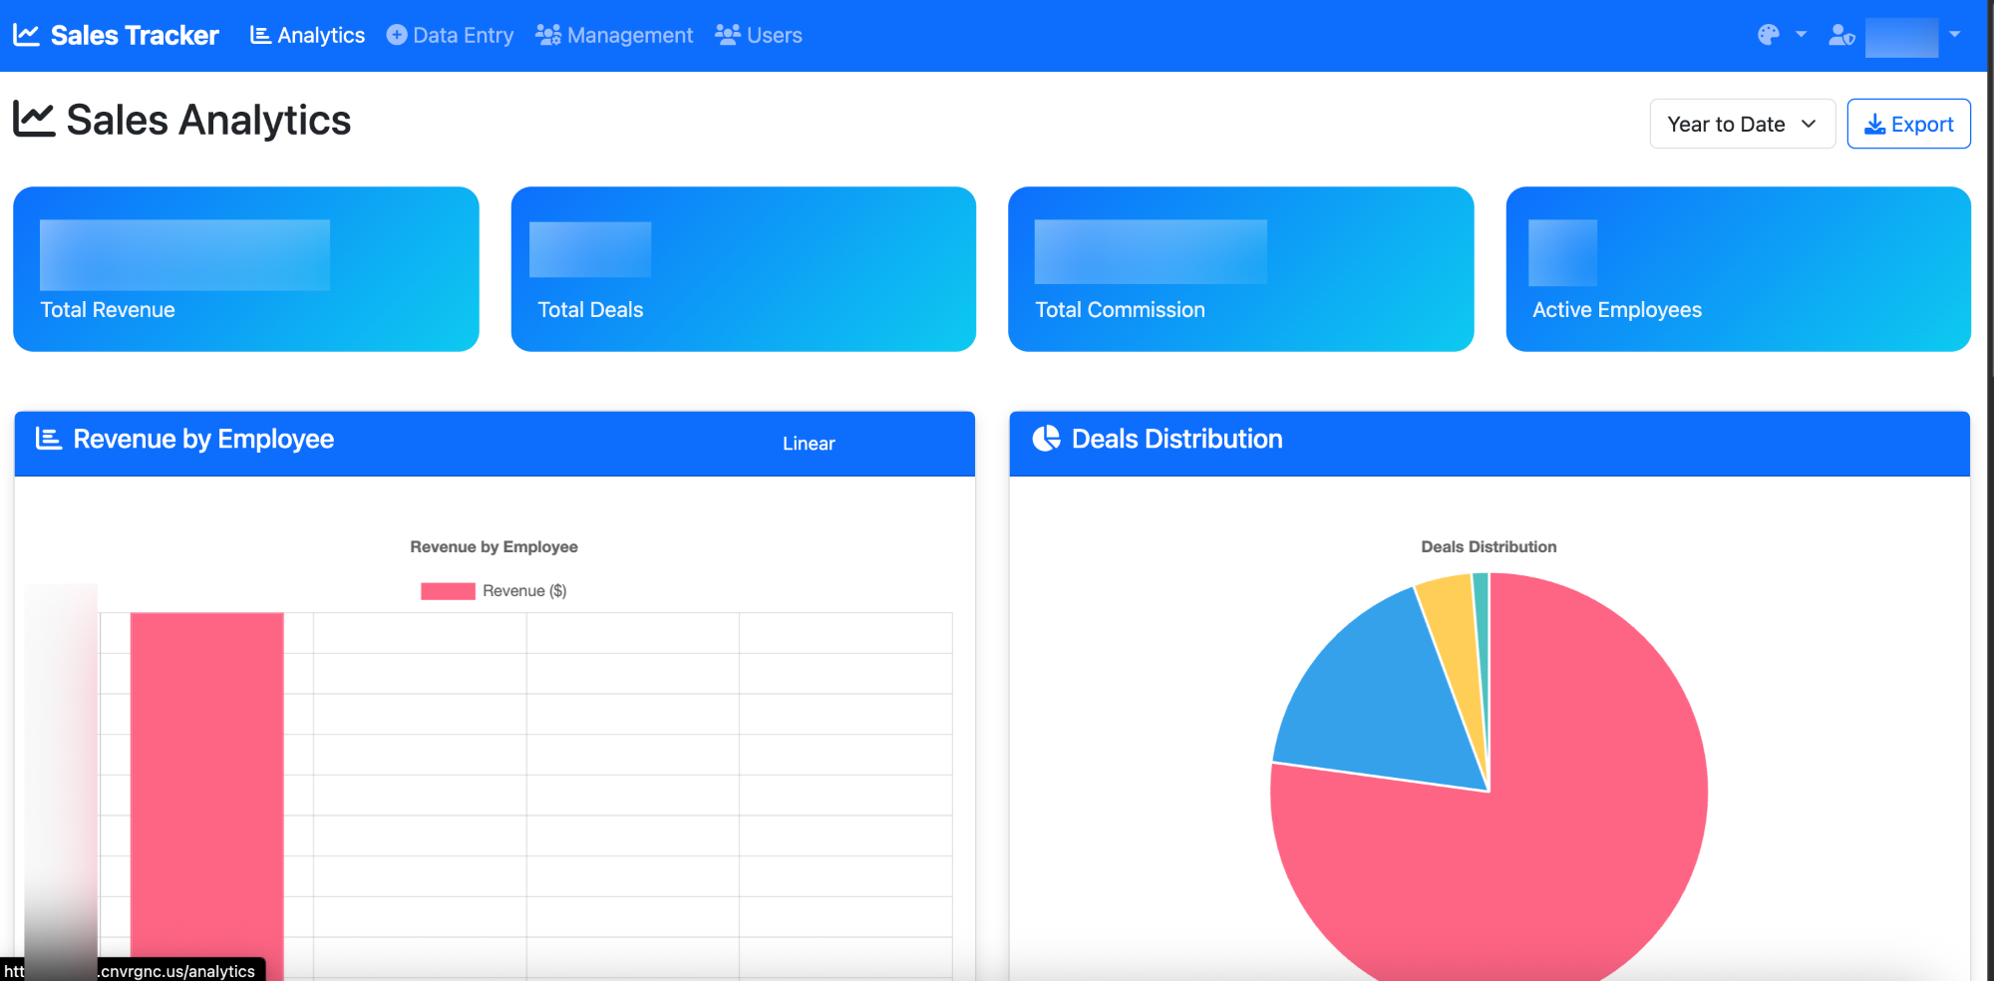Click the Sales Tracker brand link
The width and height of the screenshot is (1994, 981).
pyautogui.click(x=134, y=35)
